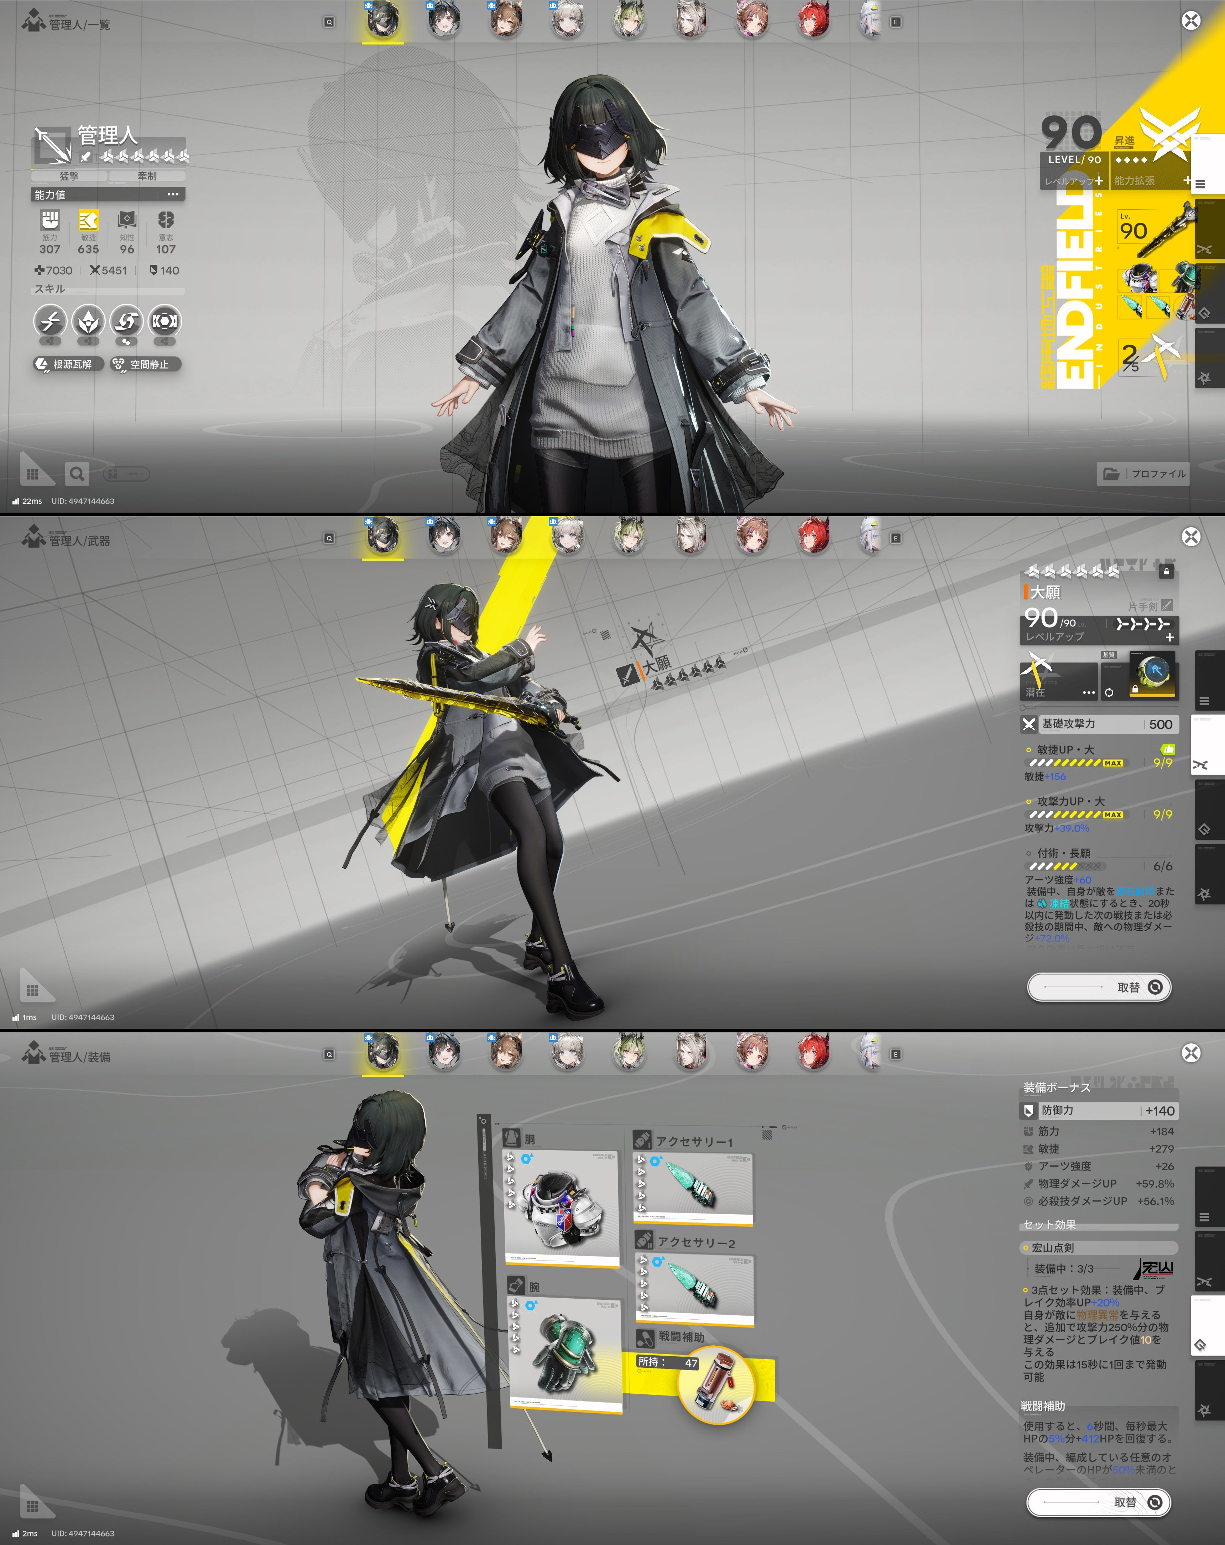
Task: Click the 戦闘補助 consumable bottle icon
Action: click(715, 1379)
